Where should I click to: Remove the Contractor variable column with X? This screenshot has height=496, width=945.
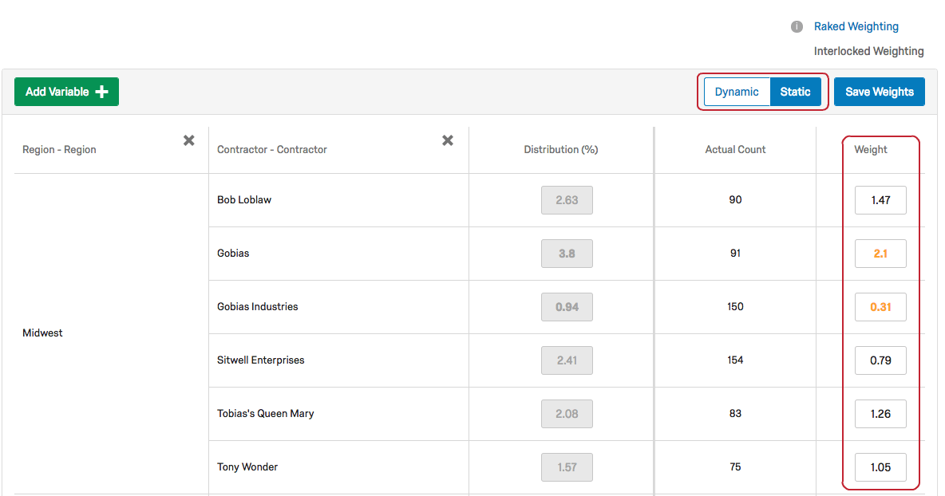(x=447, y=140)
